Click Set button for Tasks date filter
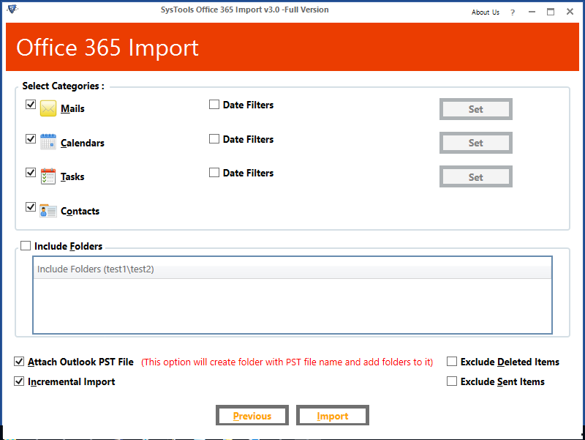585x440 pixels. [x=476, y=176]
